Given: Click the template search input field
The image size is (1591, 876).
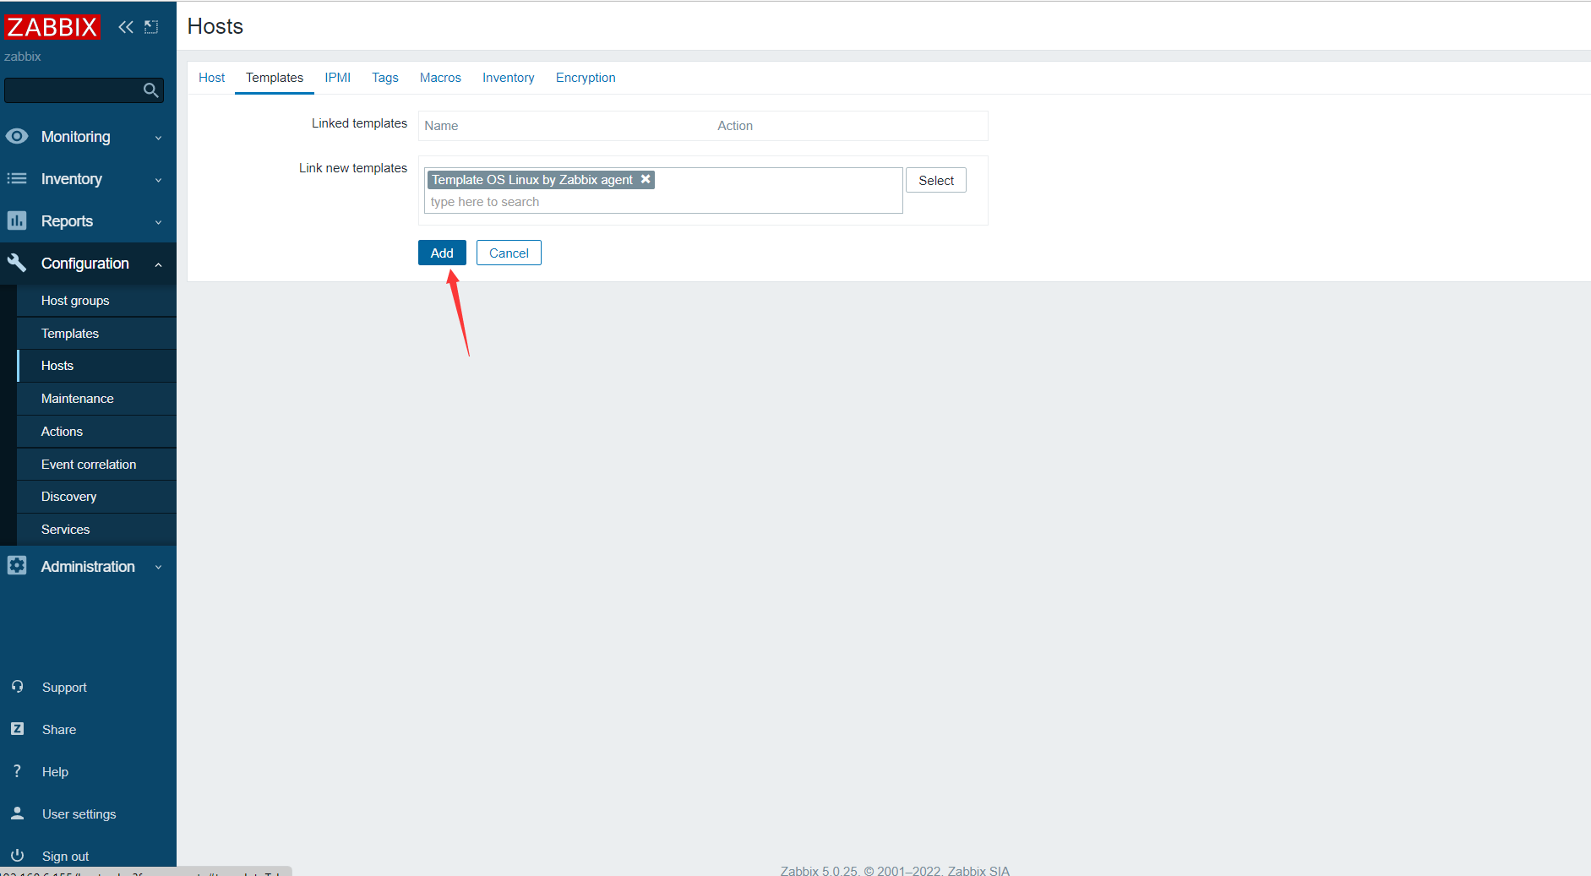Looking at the screenshot, I should tap(663, 202).
